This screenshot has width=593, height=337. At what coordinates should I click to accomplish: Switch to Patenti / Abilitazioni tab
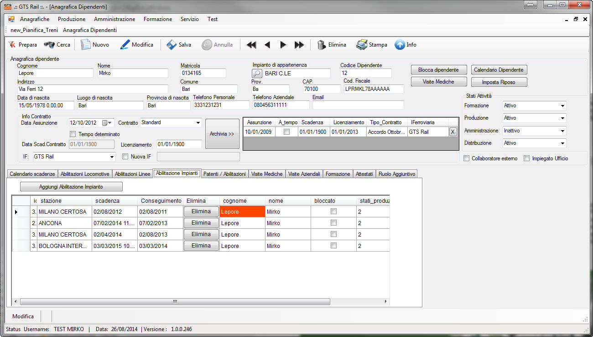(225, 174)
